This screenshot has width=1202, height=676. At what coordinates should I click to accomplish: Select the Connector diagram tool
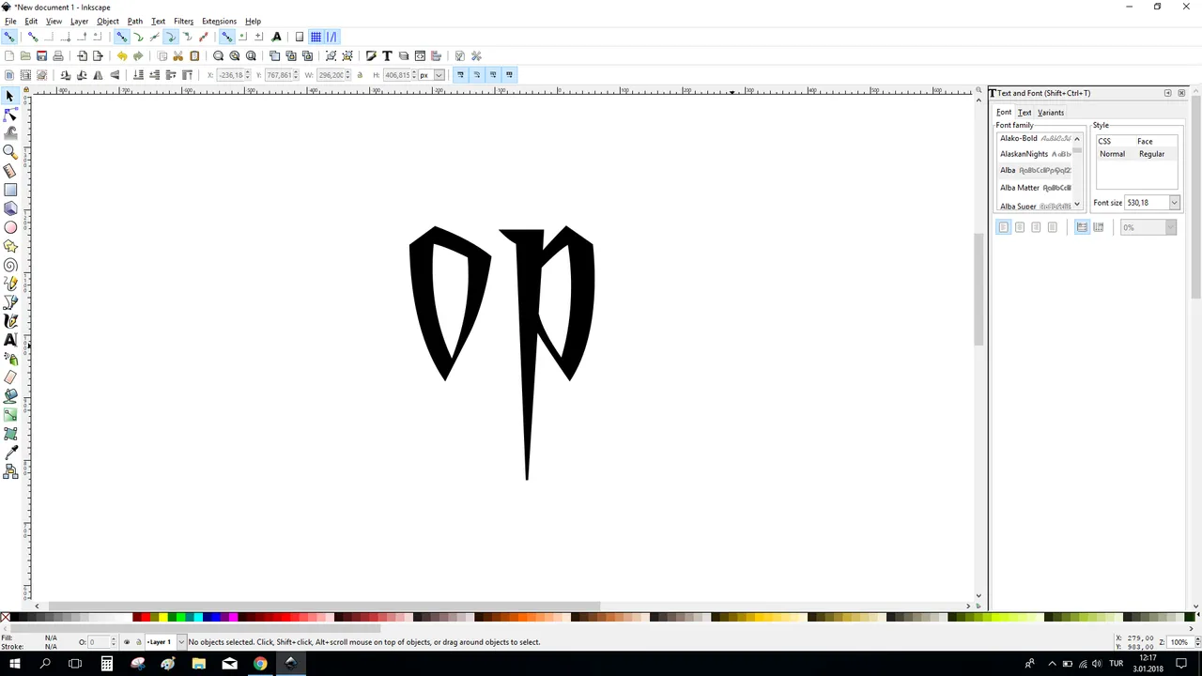tap(10, 472)
